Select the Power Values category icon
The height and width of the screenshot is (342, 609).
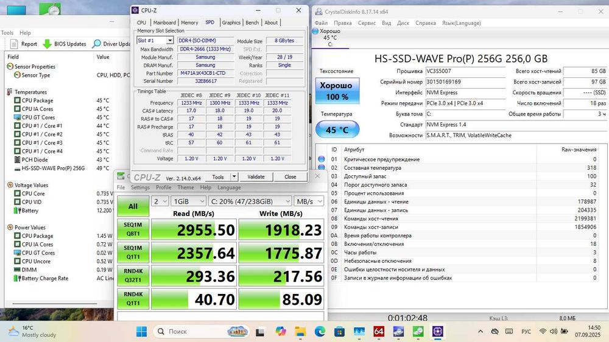pos(10,228)
